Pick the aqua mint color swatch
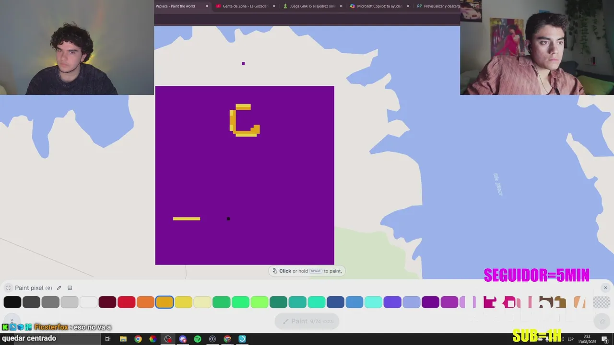The width and height of the screenshot is (614, 345). pyautogui.click(x=317, y=302)
